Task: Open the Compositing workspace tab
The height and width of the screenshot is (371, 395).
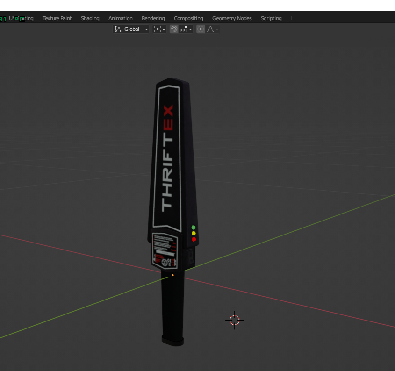Action: [x=188, y=18]
